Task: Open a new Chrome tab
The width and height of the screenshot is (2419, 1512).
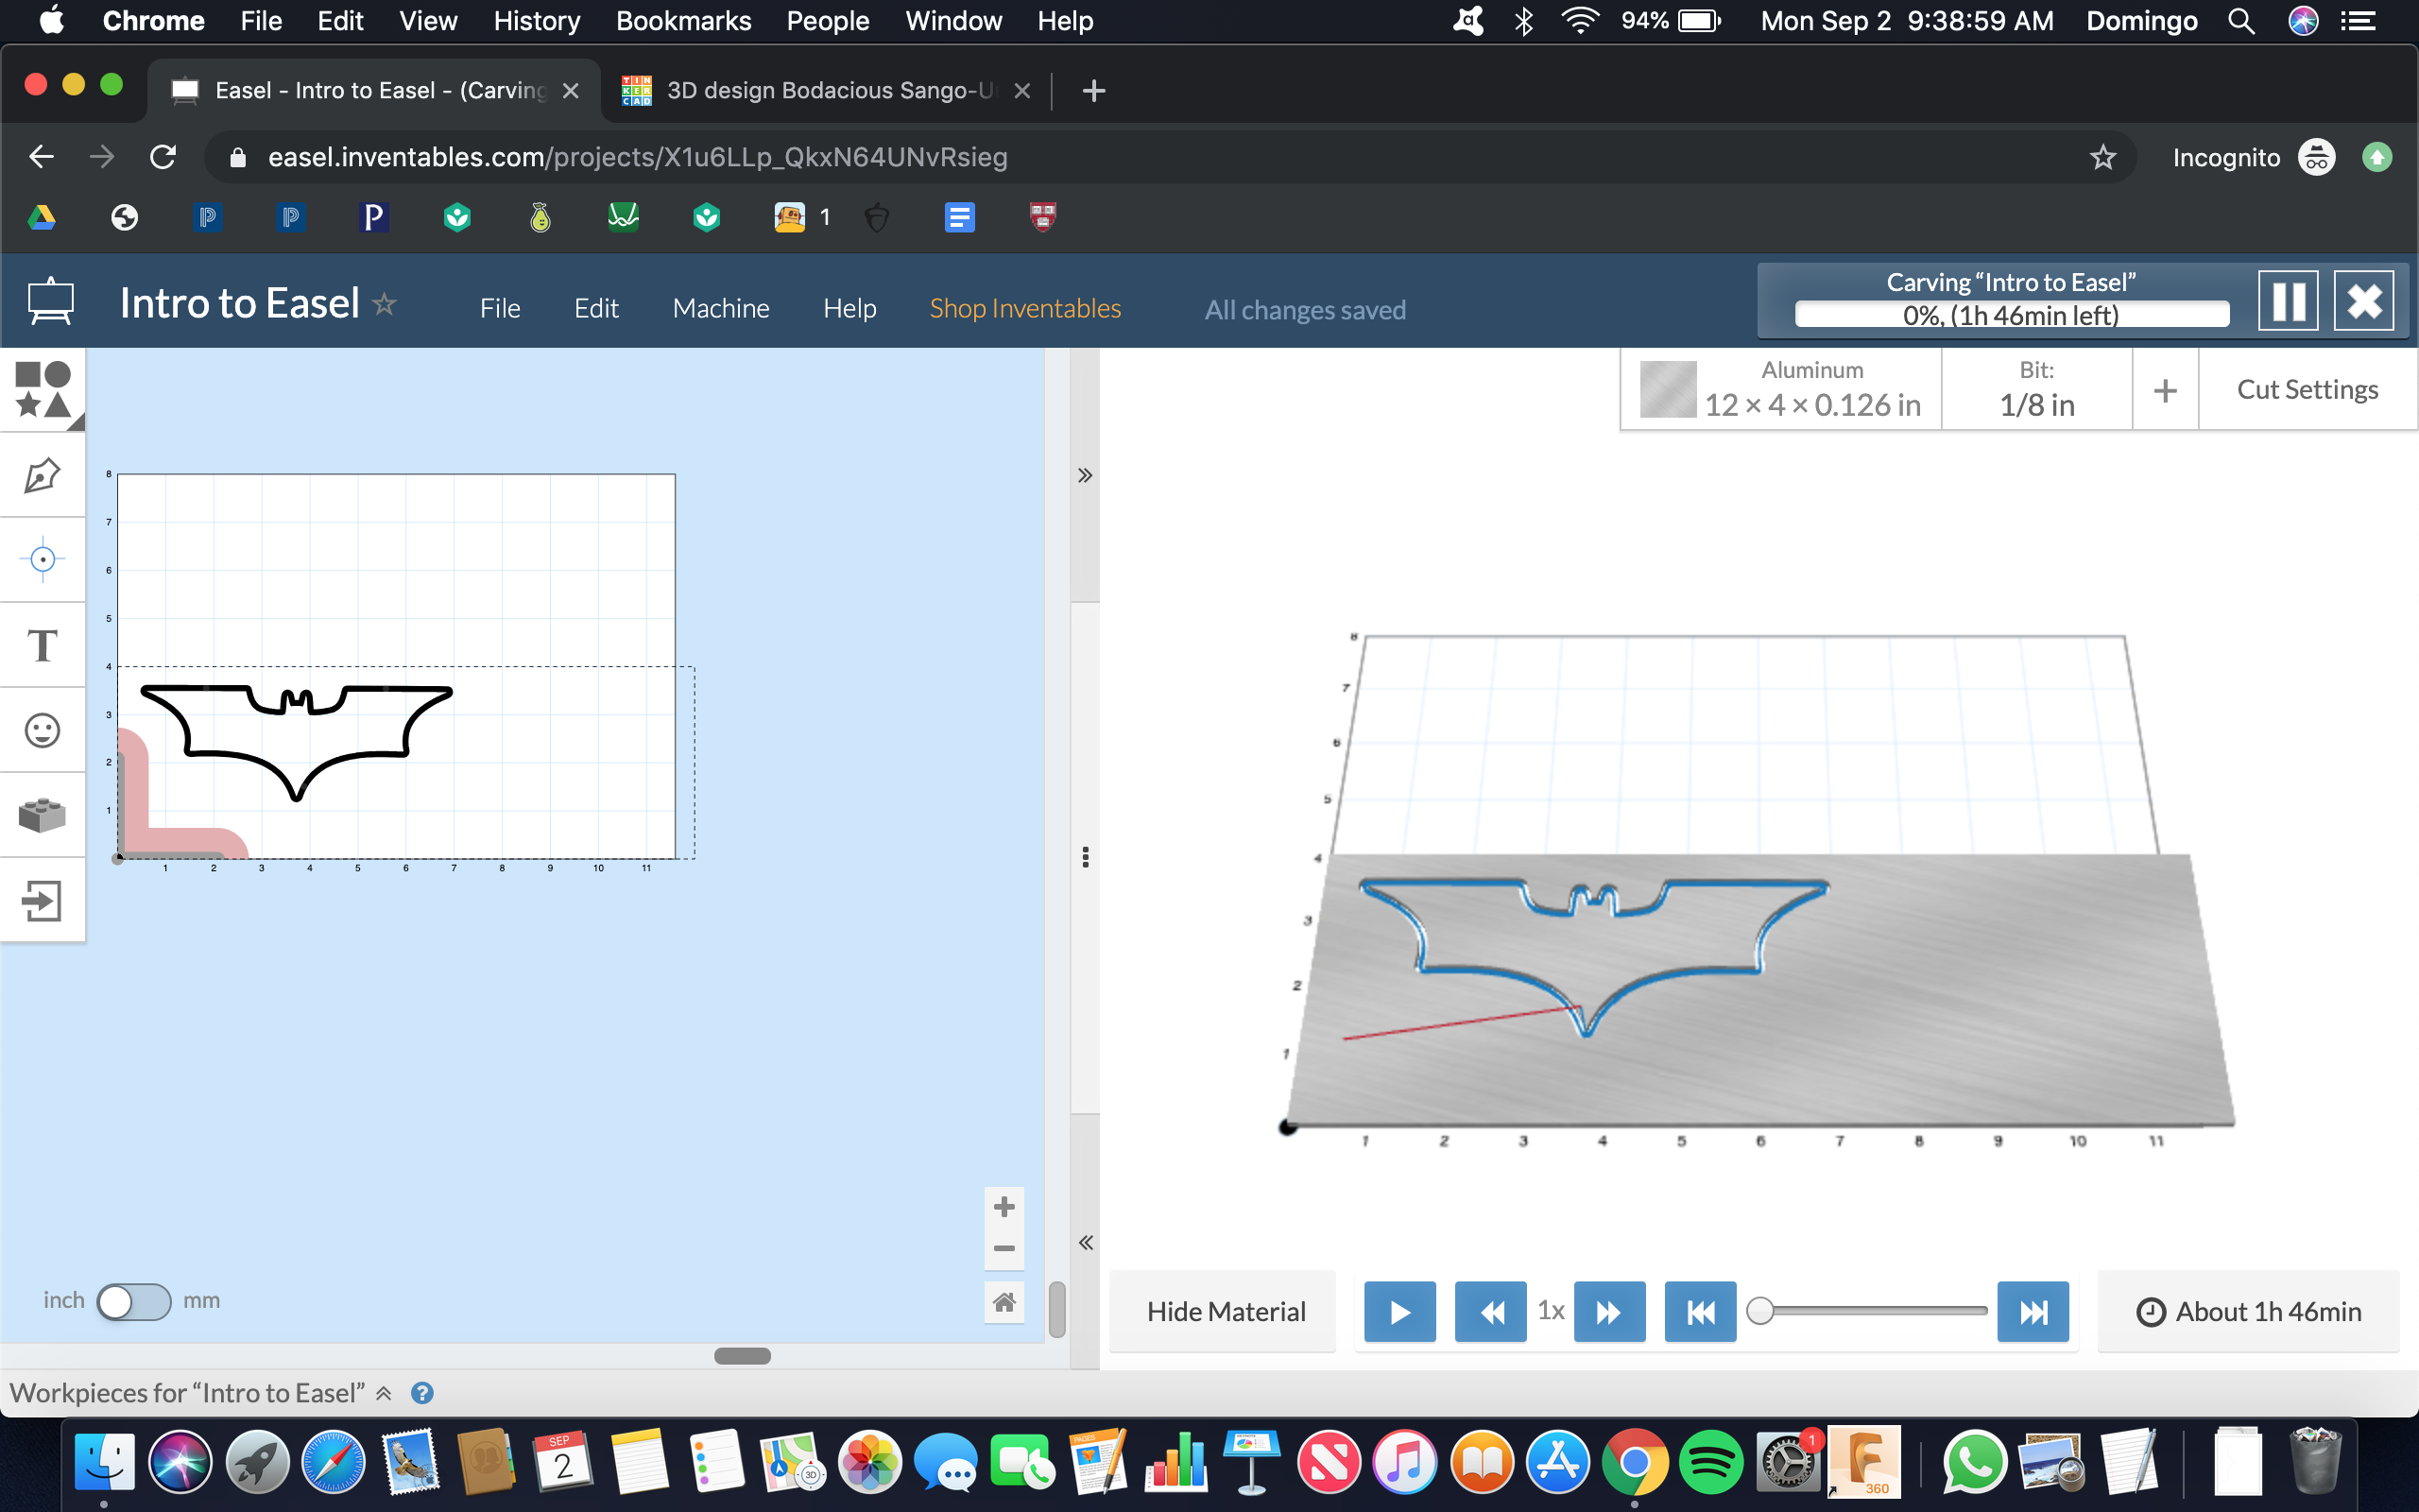Action: (x=1093, y=91)
